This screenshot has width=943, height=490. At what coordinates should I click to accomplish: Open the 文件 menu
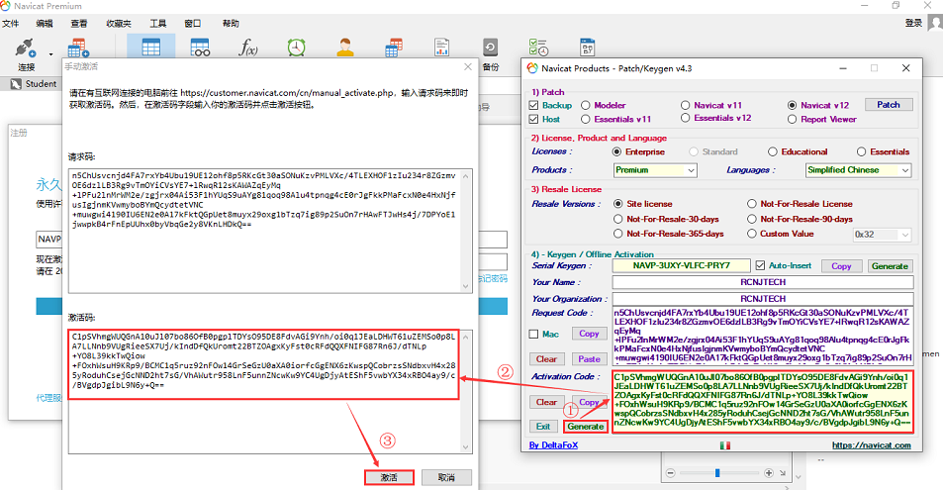click(x=10, y=24)
